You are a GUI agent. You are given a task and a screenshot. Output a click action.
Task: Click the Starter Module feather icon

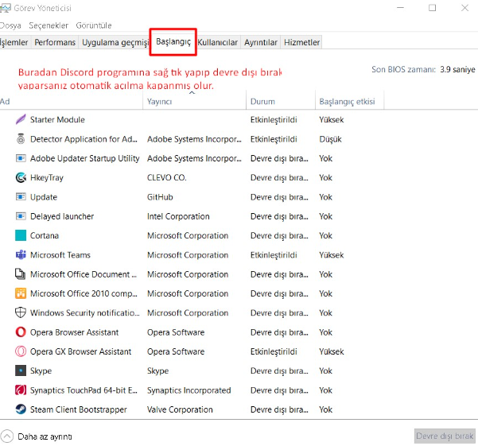(x=21, y=119)
